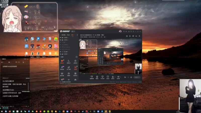This screenshot has width=201, height=113.
Task: Add a screen capture source from bottom bar
Action: [x=92, y=77]
